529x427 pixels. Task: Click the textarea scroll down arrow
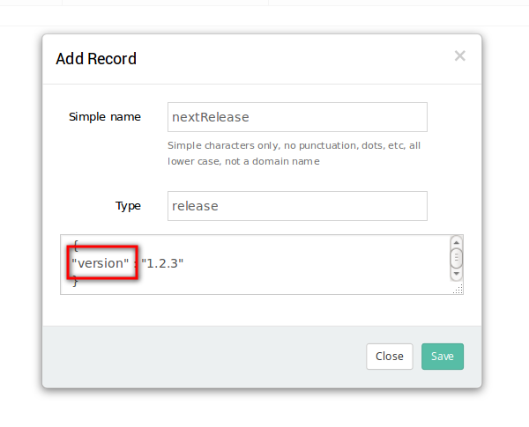click(x=456, y=274)
